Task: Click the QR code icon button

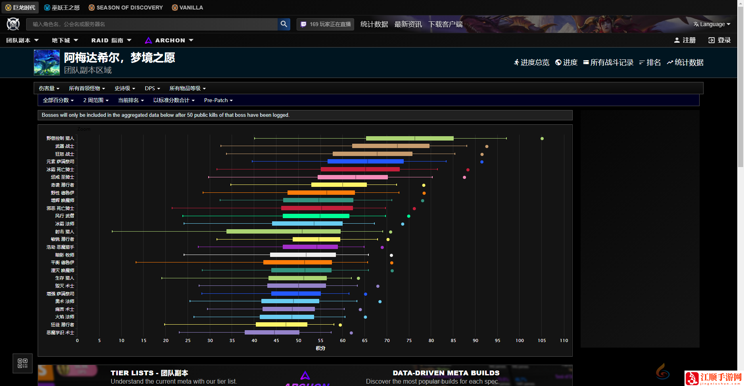Action: [x=23, y=363]
